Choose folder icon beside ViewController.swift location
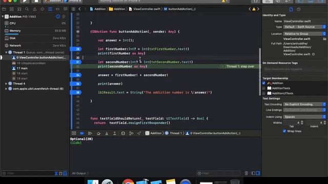Screen dimensions: 328x184 pos(324,39)
